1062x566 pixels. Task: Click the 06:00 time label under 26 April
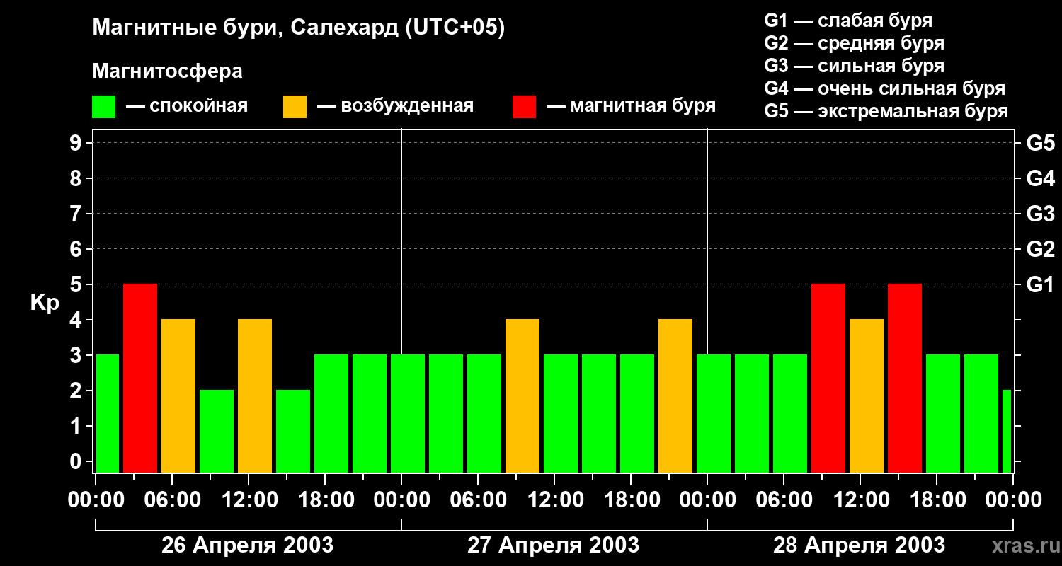(173, 499)
